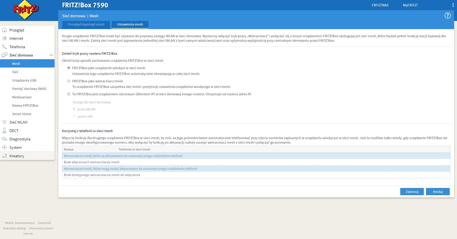Image resolution: width=457 pixels, height=239 pixels.
Task: Click the Zastosuj button
Action: pyautogui.click(x=412, y=192)
